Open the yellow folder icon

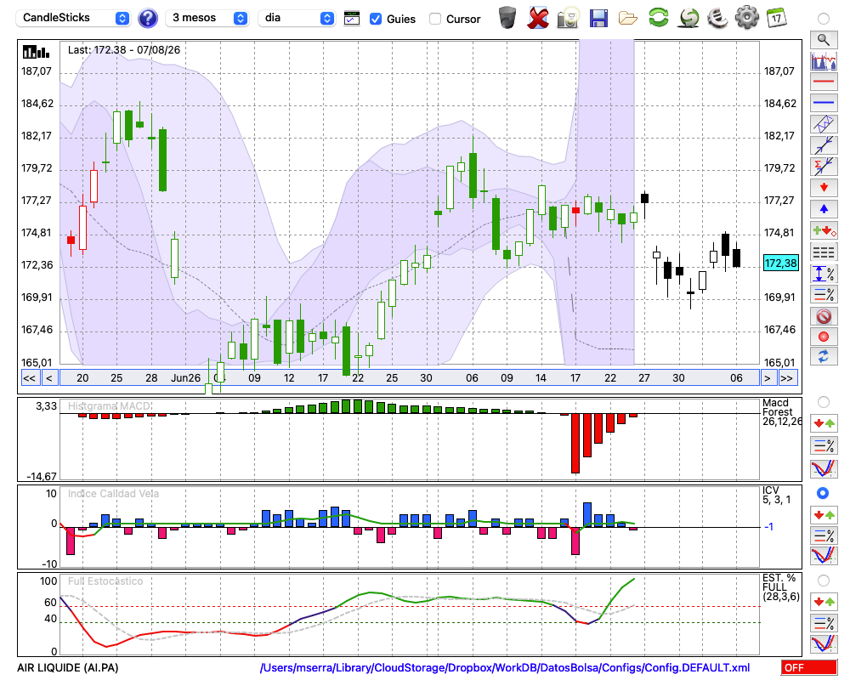pyautogui.click(x=628, y=19)
